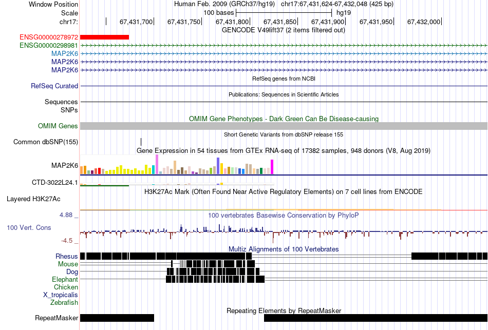Screen dimensions: 488x330
Task: Open the OMIM Genes track label
Action: (58, 126)
